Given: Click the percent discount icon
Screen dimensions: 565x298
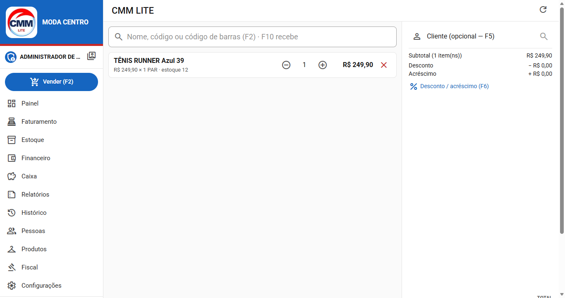Looking at the screenshot, I should click(413, 87).
